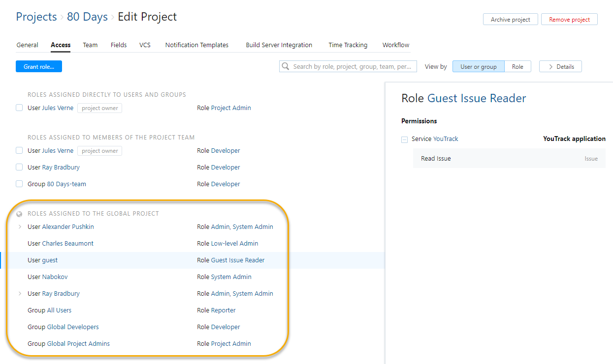Viewport: 613px width, 364px height.
Task: Switch to the Time Tracking tab
Action: click(348, 45)
